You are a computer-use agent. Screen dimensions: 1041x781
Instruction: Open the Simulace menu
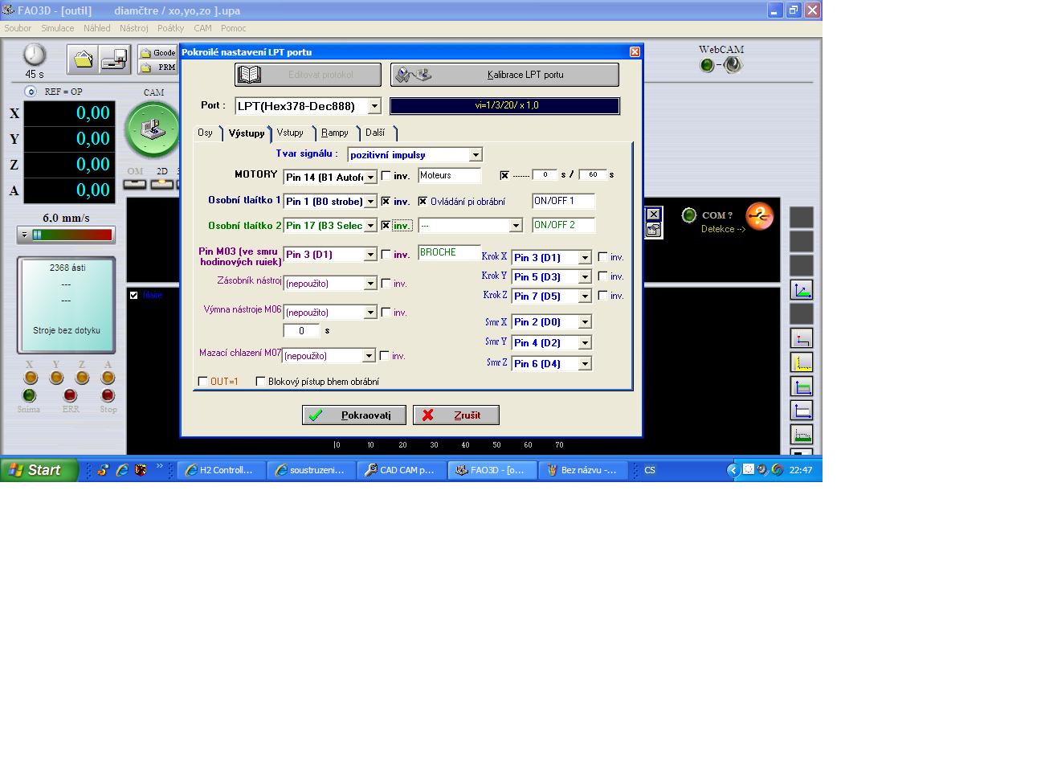[57, 28]
